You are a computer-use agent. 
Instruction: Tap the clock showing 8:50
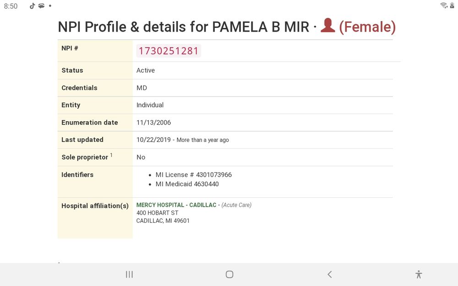coord(11,6)
